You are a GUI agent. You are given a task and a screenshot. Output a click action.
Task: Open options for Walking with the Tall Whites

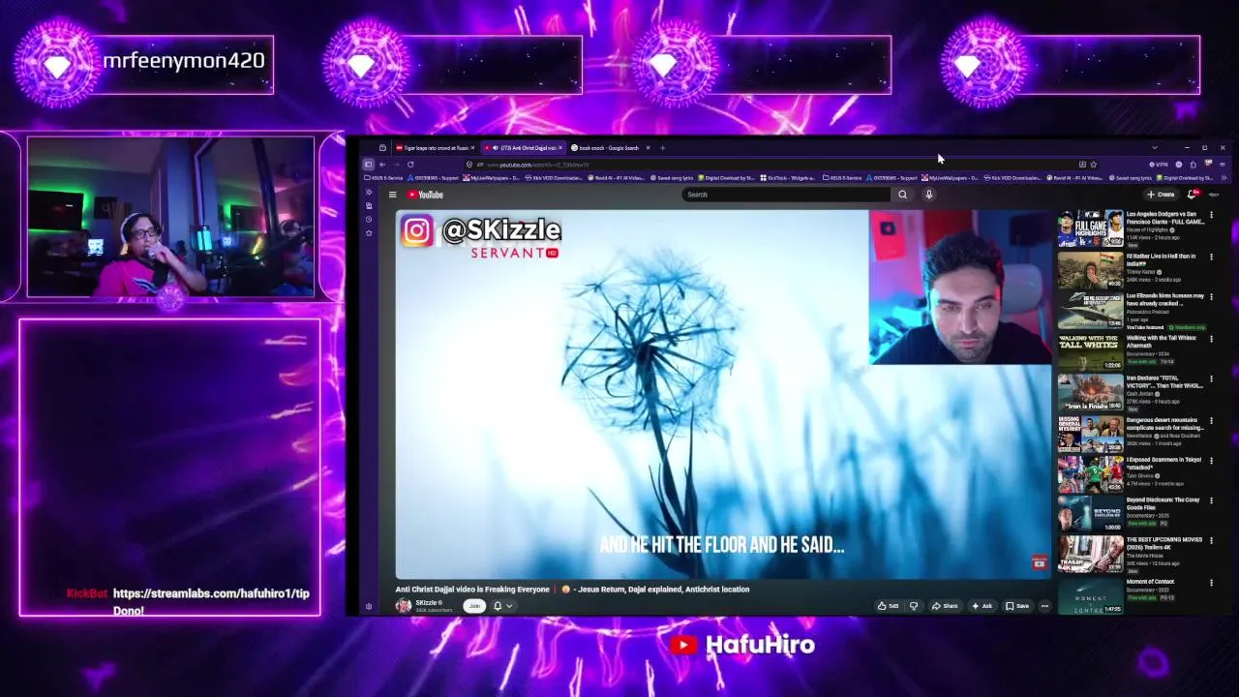(x=1211, y=339)
